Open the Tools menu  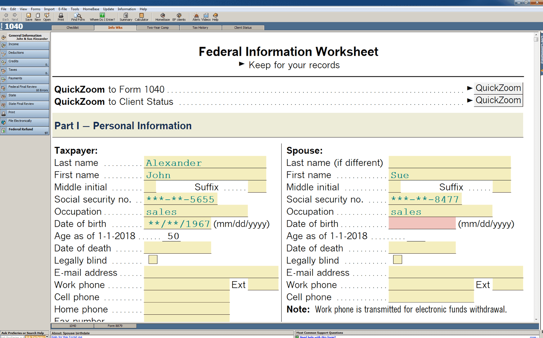(75, 9)
